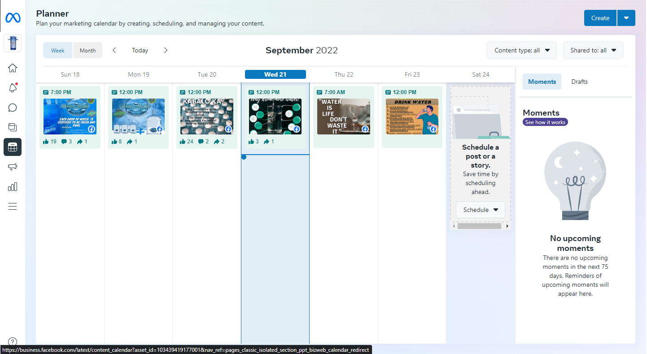The height and width of the screenshot is (354, 647).
Task: Switch calendar to Week view
Action: click(58, 50)
